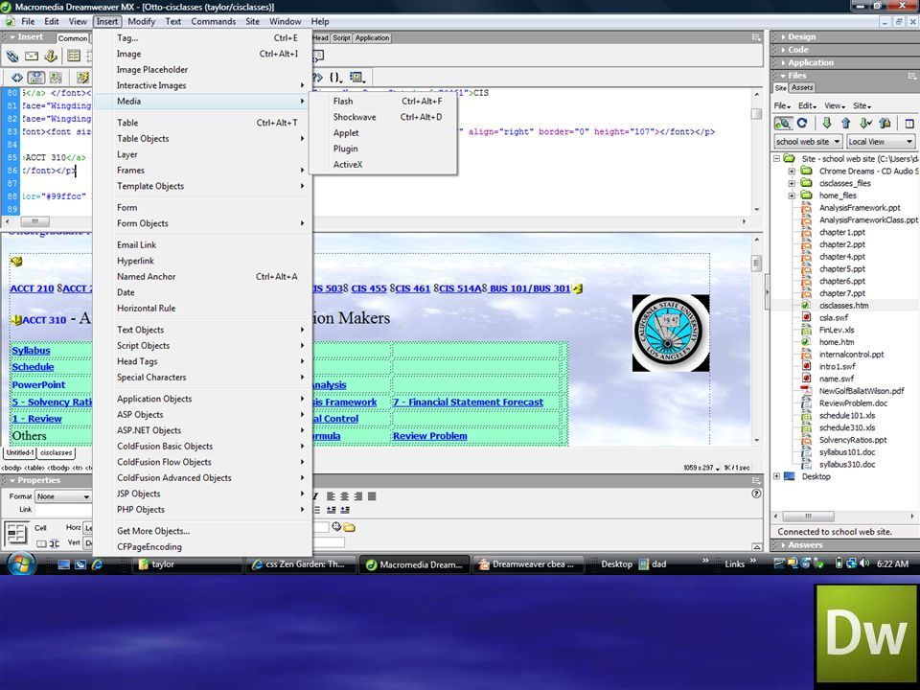Click the split cell icon in Properties
Image resolution: width=920 pixels, height=690 pixels.
tap(55, 543)
